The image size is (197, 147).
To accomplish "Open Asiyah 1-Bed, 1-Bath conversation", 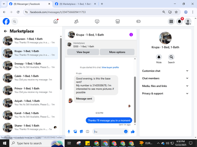I will [30, 103].
